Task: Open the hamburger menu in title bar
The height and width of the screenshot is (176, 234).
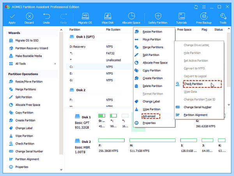Action: [204, 7]
